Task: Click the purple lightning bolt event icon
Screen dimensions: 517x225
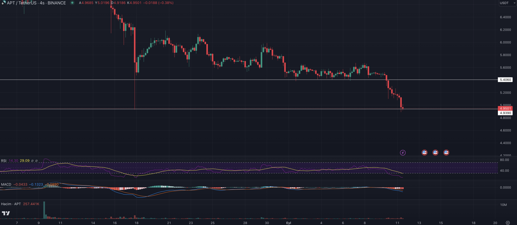Action: tap(403, 153)
